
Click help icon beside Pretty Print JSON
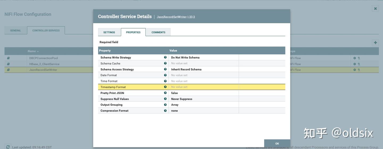(x=165, y=93)
